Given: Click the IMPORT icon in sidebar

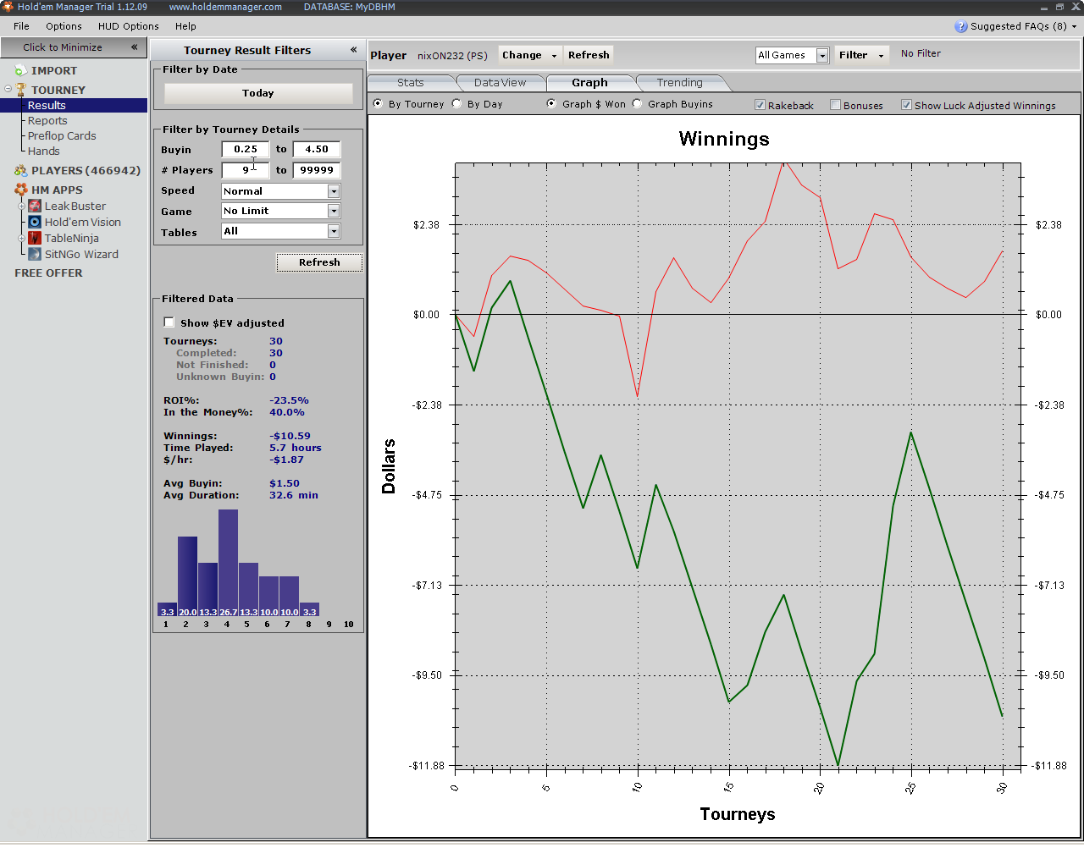Looking at the screenshot, I should [x=20, y=71].
